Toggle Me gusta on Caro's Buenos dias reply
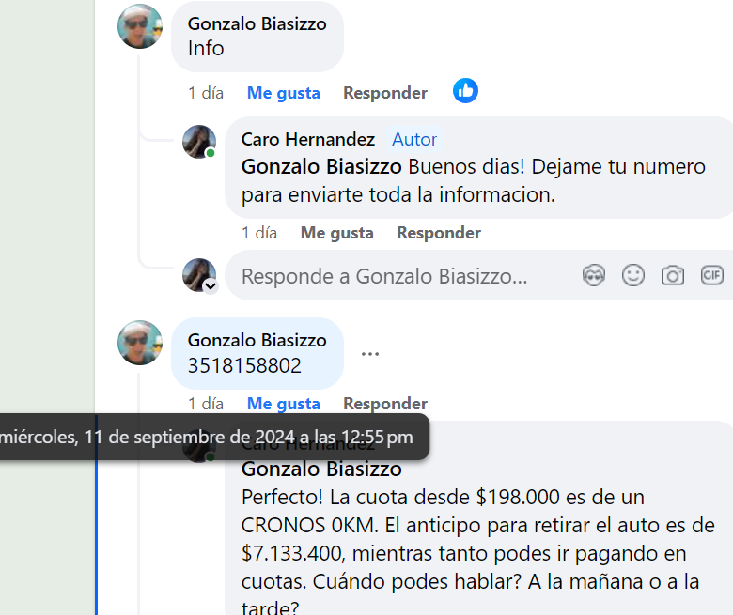The width and height of the screenshot is (733, 615). [x=336, y=233]
